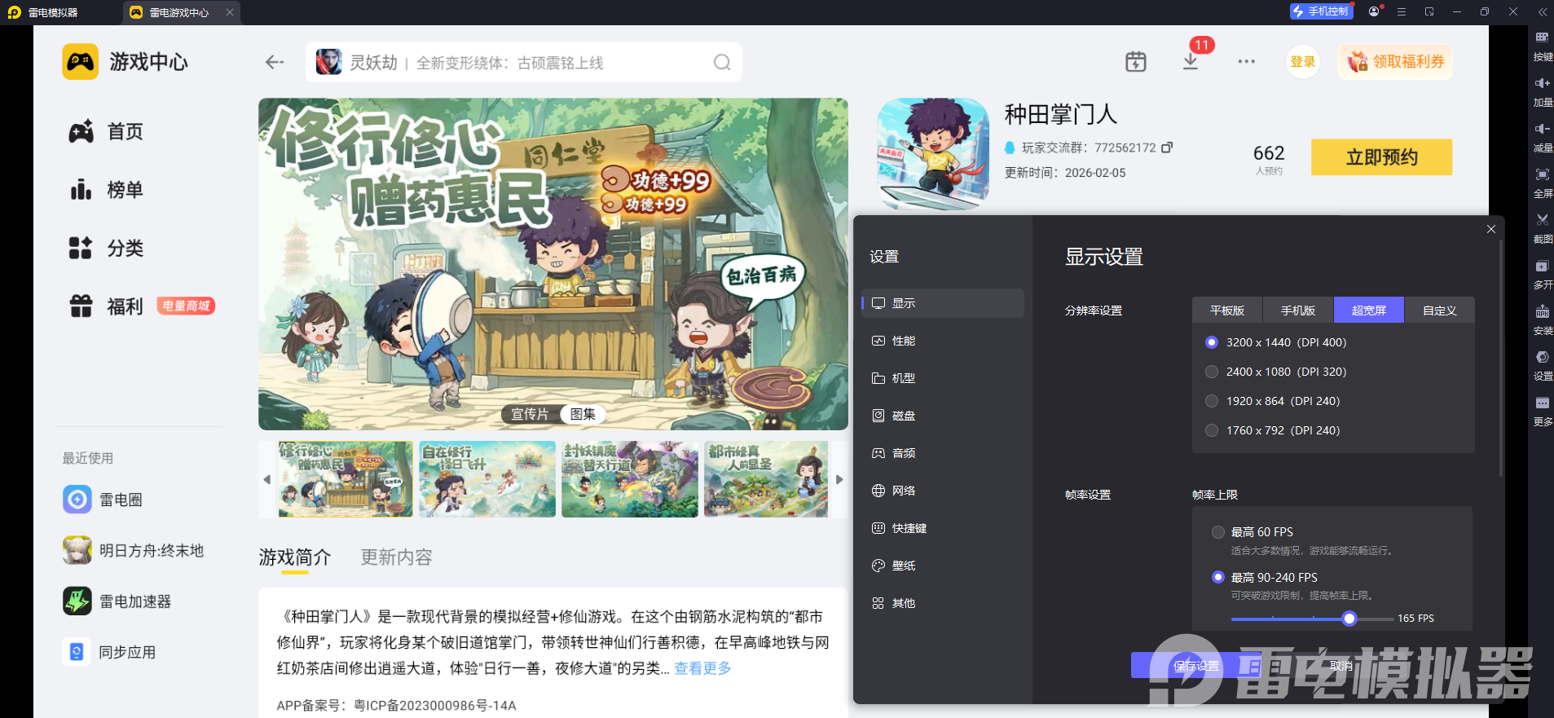Open 设置 from the right sidebar
Image resolution: width=1554 pixels, height=718 pixels.
coord(1542,365)
